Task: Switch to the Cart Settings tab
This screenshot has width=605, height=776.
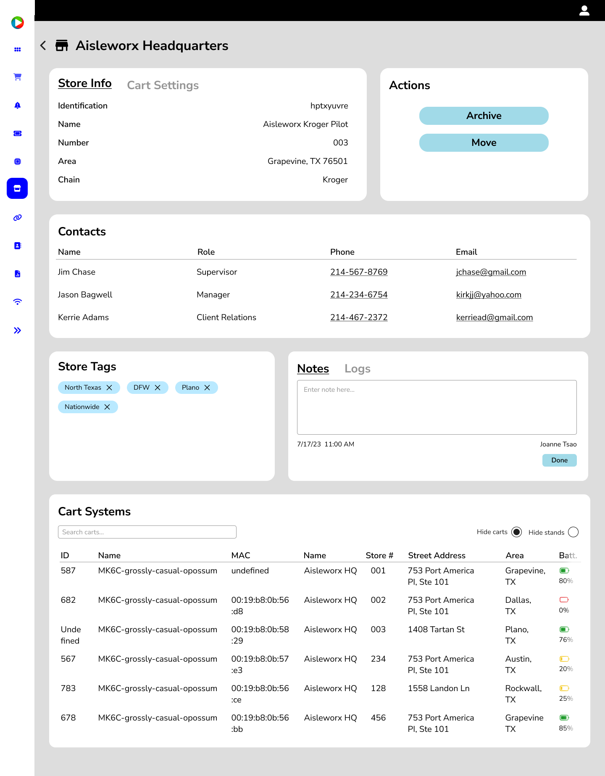Action: click(x=163, y=85)
